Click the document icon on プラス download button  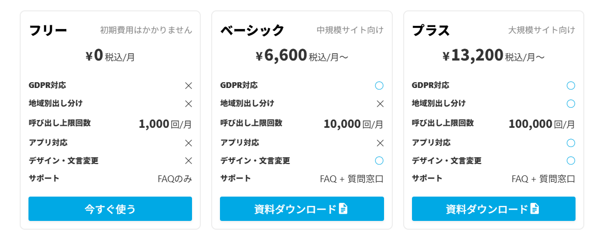535,209
